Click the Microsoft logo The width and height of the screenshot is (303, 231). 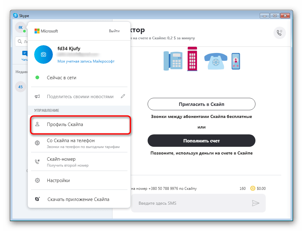[x=46, y=31]
